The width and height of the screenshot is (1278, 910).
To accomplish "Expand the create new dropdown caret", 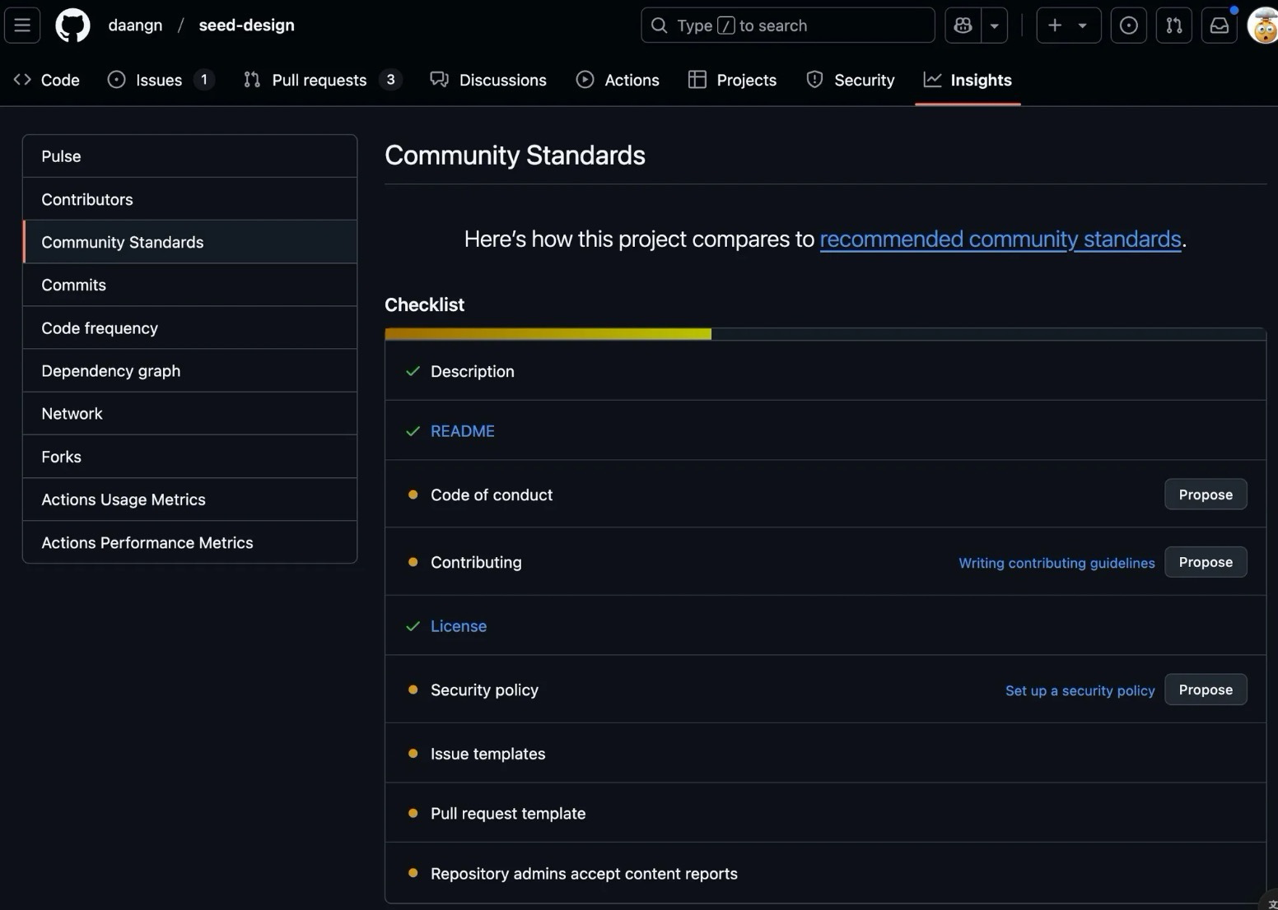I will (1083, 26).
